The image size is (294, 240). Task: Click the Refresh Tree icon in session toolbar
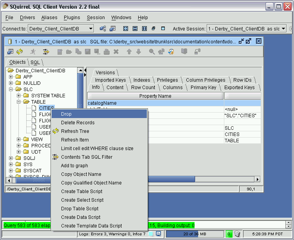(20, 52)
